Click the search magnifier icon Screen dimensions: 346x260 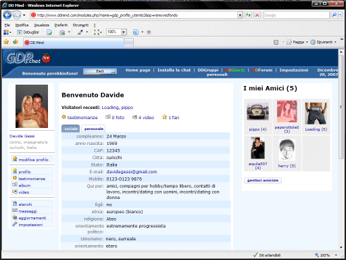point(334,15)
